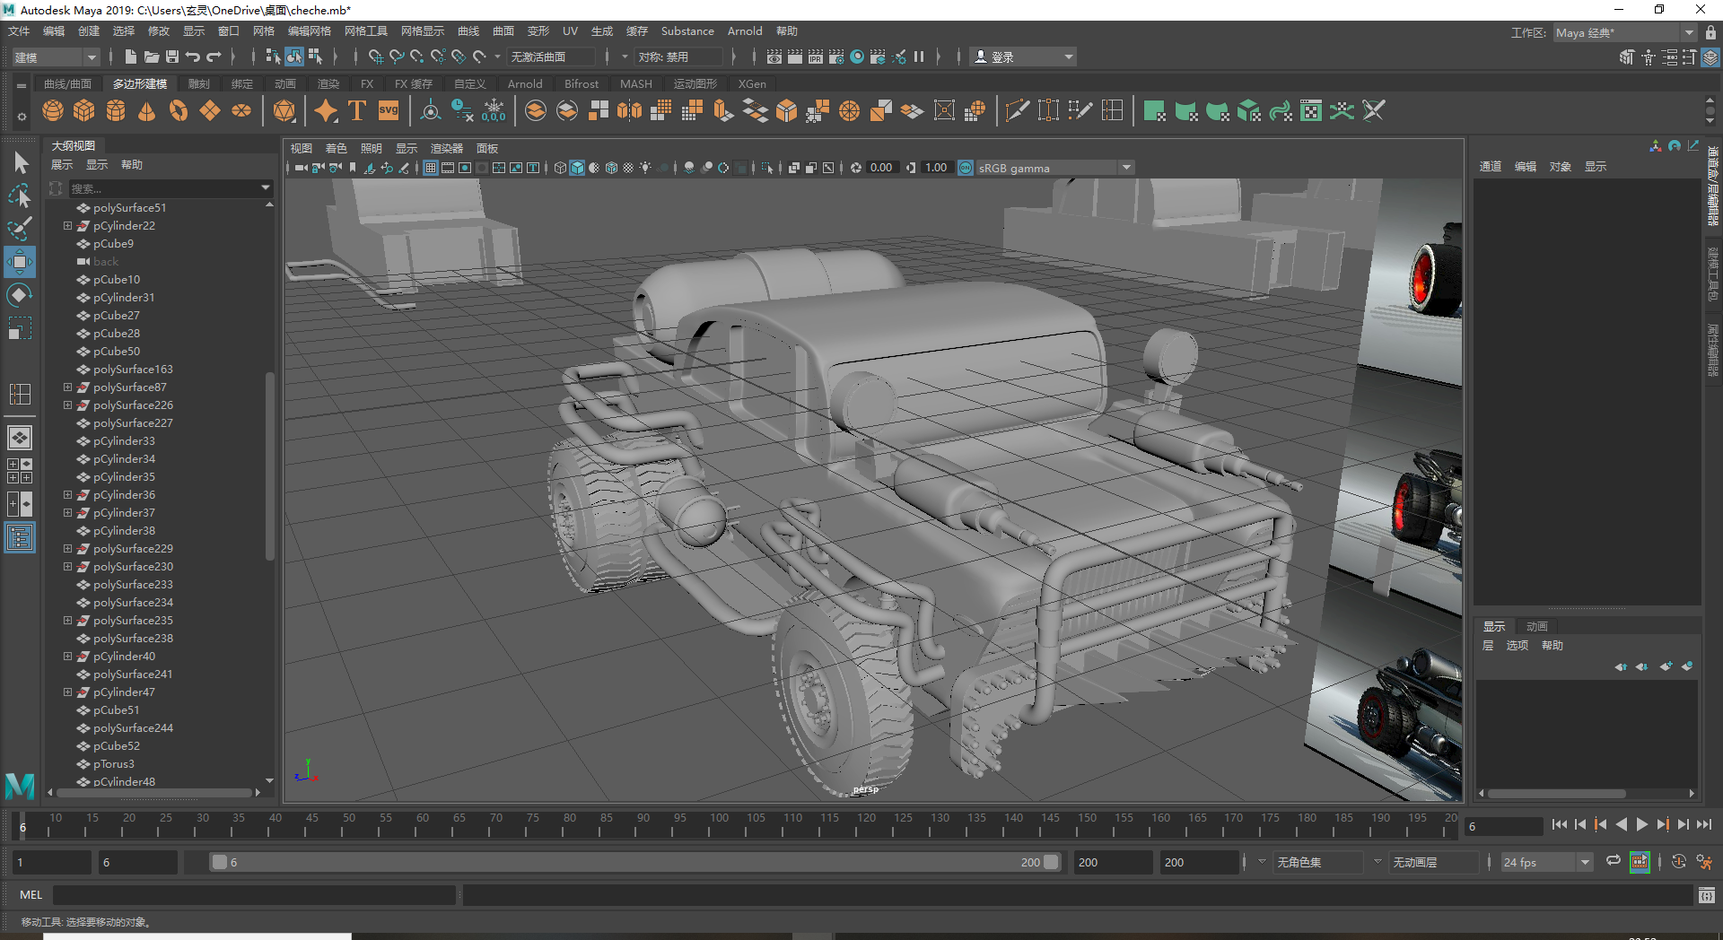Click the go to start of range button
Image resolution: width=1723 pixels, height=940 pixels.
point(1560,824)
